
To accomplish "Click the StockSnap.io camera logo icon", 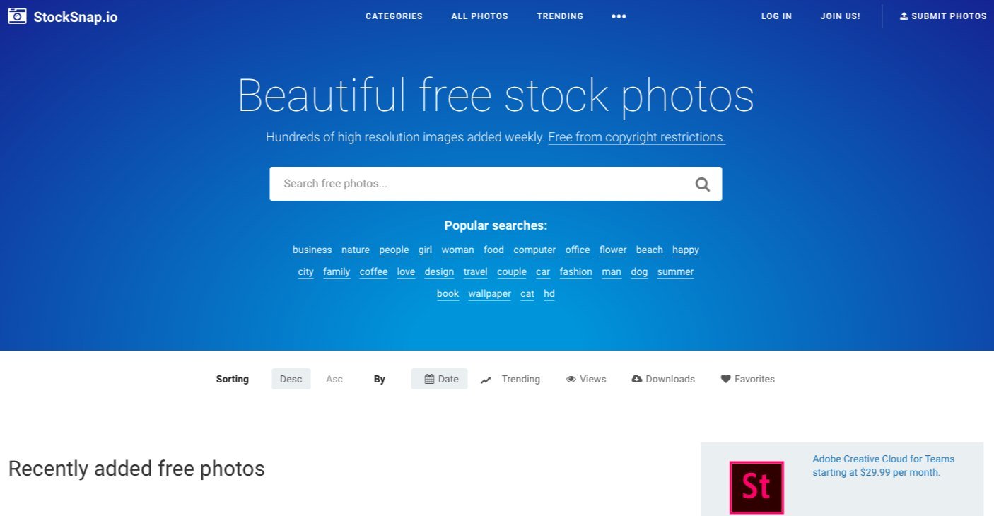I will (17, 16).
